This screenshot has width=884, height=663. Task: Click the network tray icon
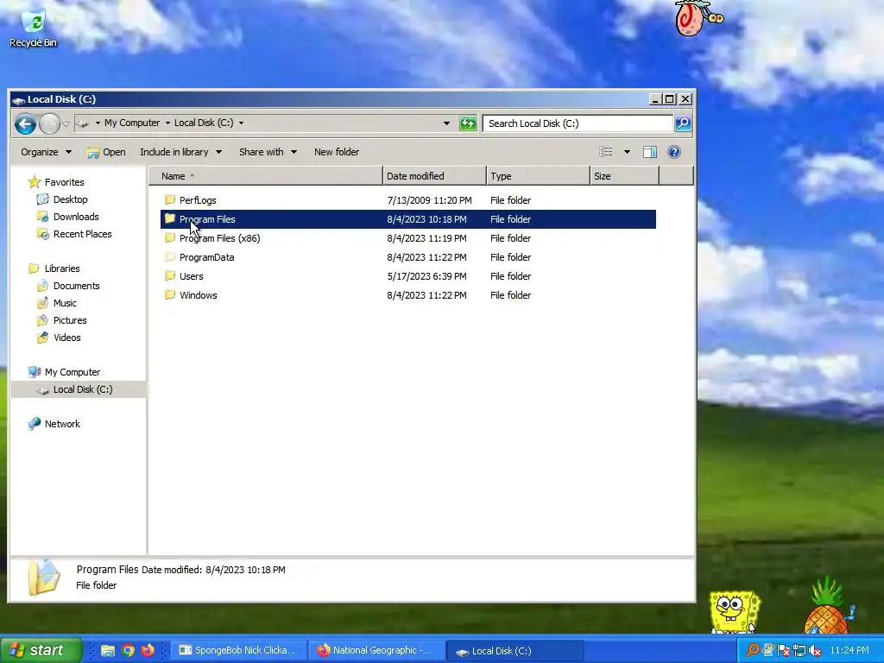(x=799, y=651)
